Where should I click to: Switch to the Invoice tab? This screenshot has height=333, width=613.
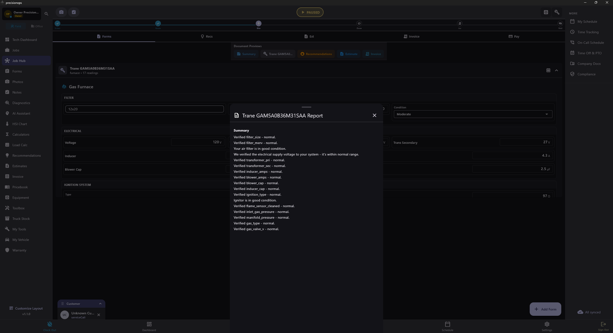(411, 36)
